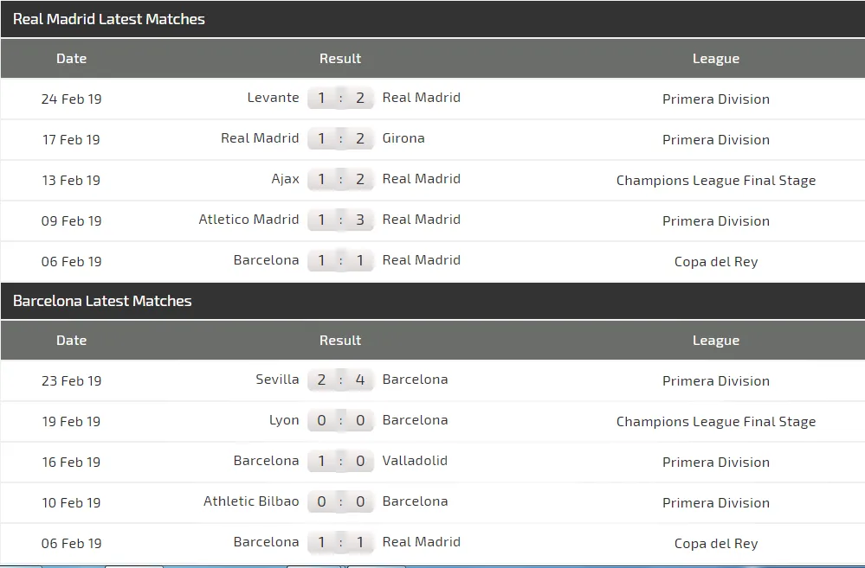Select the 16 Feb 19 date cell
Image resolution: width=865 pixels, height=568 pixels.
[71, 463]
